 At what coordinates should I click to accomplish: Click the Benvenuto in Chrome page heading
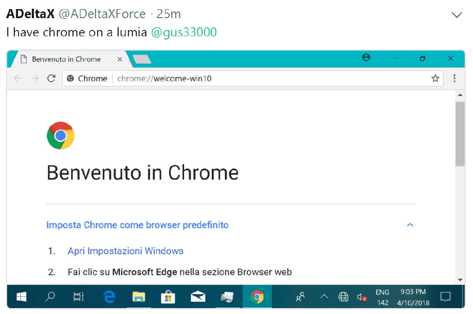tap(143, 173)
